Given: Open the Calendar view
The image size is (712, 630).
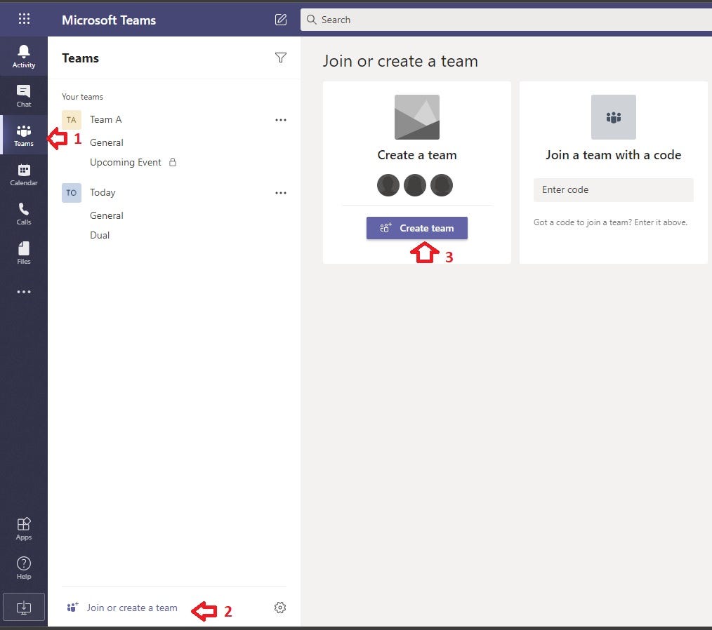Looking at the screenshot, I should [x=24, y=175].
